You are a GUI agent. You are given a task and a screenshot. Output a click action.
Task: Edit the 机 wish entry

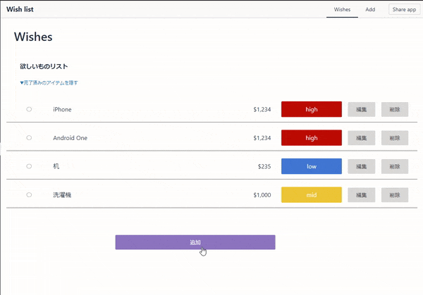pos(361,166)
